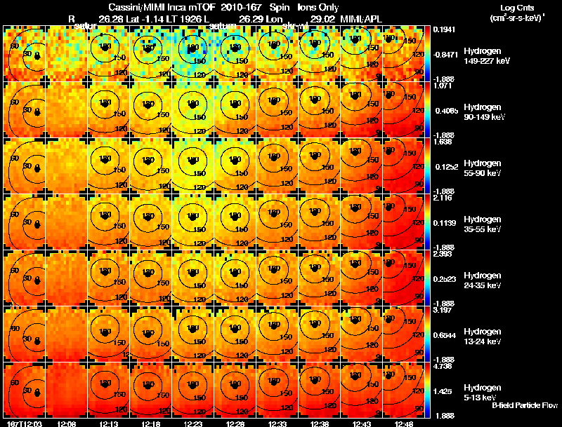Click the "167T12:03" time label
This screenshot has width=562, height=427.
(x=25, y=423)
